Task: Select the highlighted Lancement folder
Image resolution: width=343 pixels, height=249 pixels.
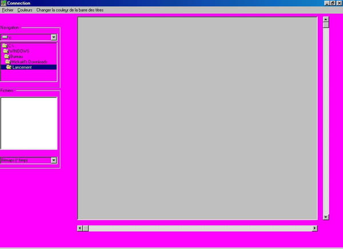Action: pyautogui.click(x=29, y=67)
